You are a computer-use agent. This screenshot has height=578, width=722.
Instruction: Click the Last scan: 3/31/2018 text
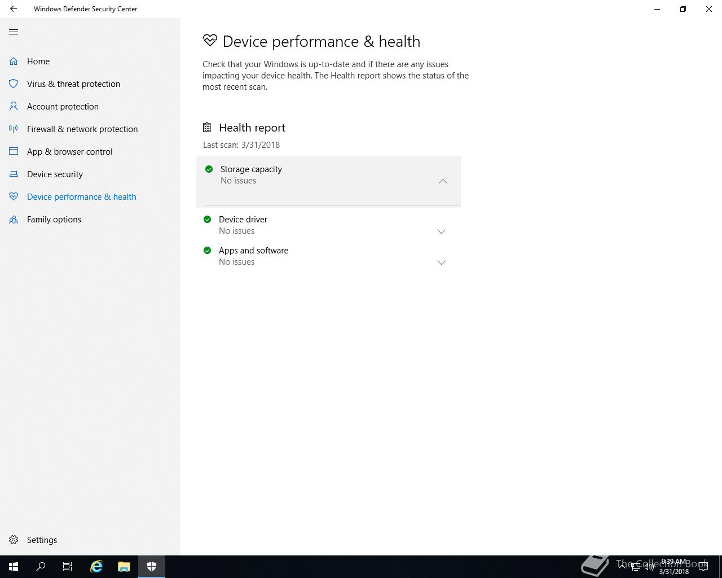tap(241, 144)
